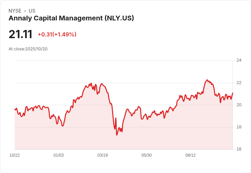Click the 08/12 date marker
This screenshot has width=251, height=173.
pyautogui.click(x=191, y=155)
